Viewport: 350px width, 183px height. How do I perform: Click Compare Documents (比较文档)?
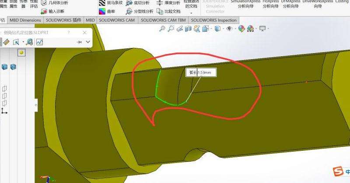tap(168, 11)
